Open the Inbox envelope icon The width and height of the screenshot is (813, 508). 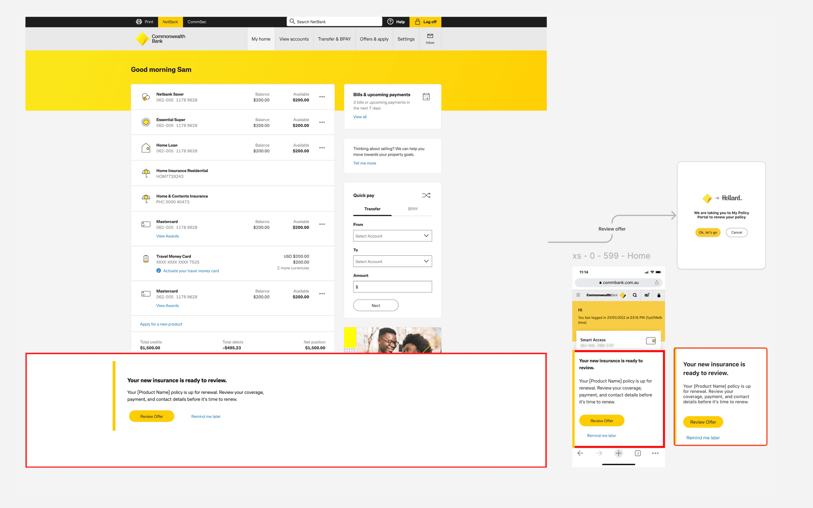(x=430, y=36)
